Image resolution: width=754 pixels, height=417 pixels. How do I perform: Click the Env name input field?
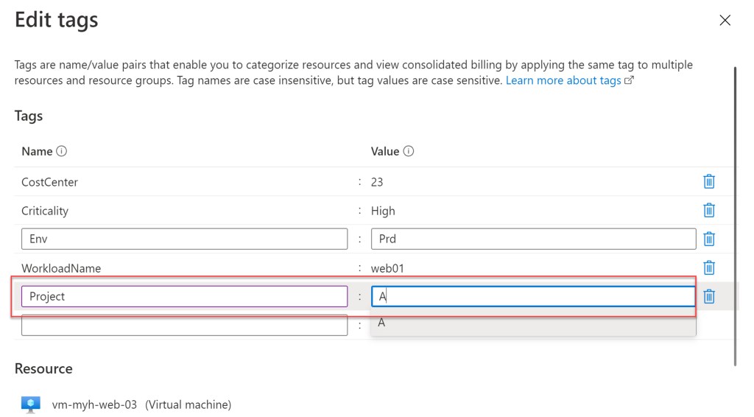[184, 239]
